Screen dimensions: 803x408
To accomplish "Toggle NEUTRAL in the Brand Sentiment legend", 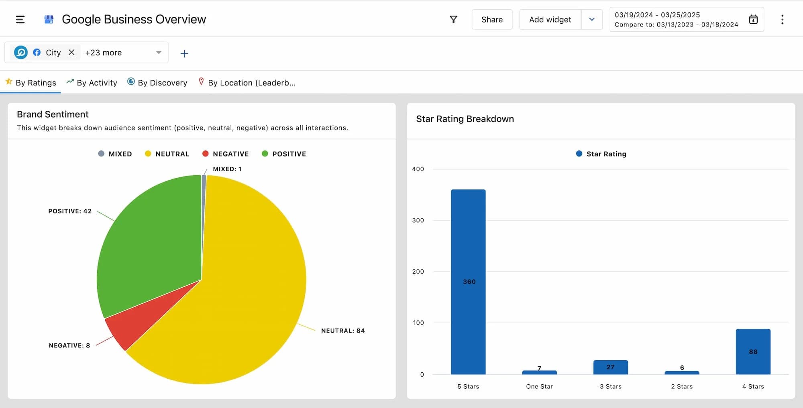I will pyautogui.click(x=167, y=154).
